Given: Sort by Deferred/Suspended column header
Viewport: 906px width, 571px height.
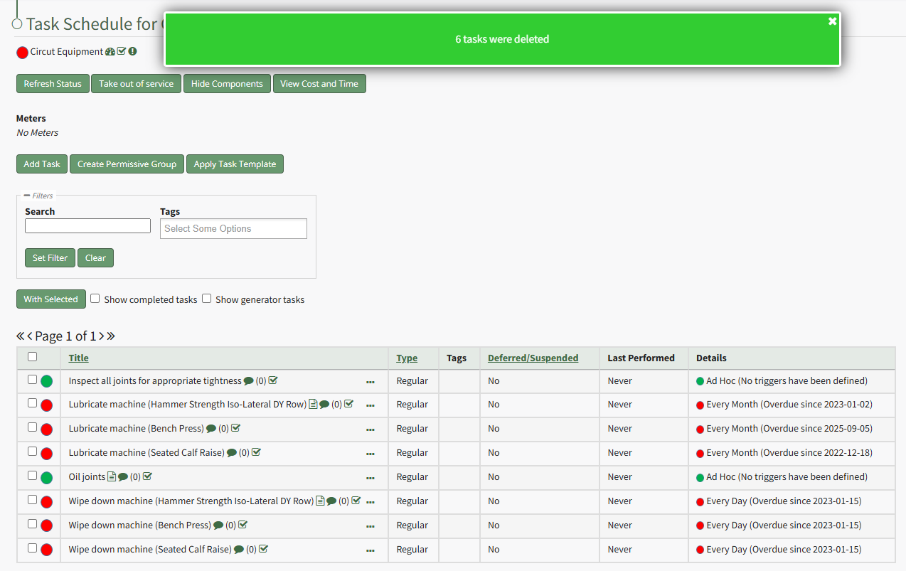Looking at the screenshot, I should tap(533, 358).
